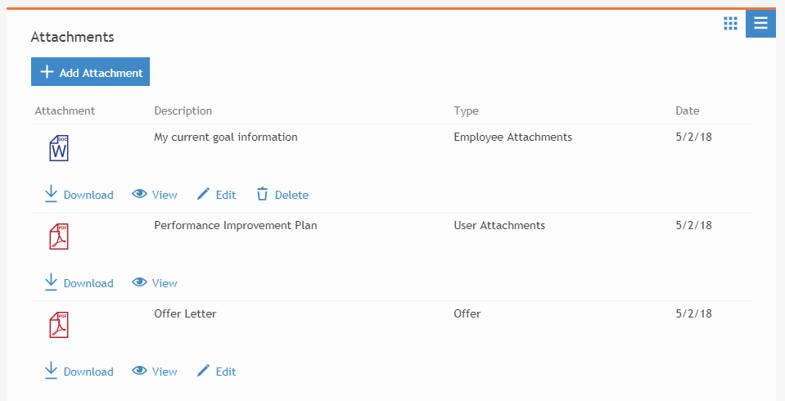This screenshot has height=401, width=785.
Task: Download the goal information attachment
Action: [x=79, y=195]
